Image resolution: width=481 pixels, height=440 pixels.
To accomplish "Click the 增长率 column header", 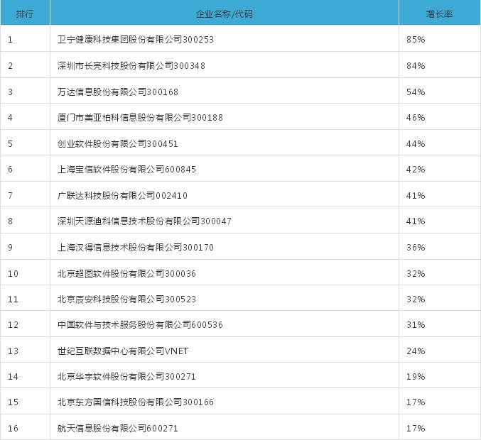I will click(x=439, y=13).
